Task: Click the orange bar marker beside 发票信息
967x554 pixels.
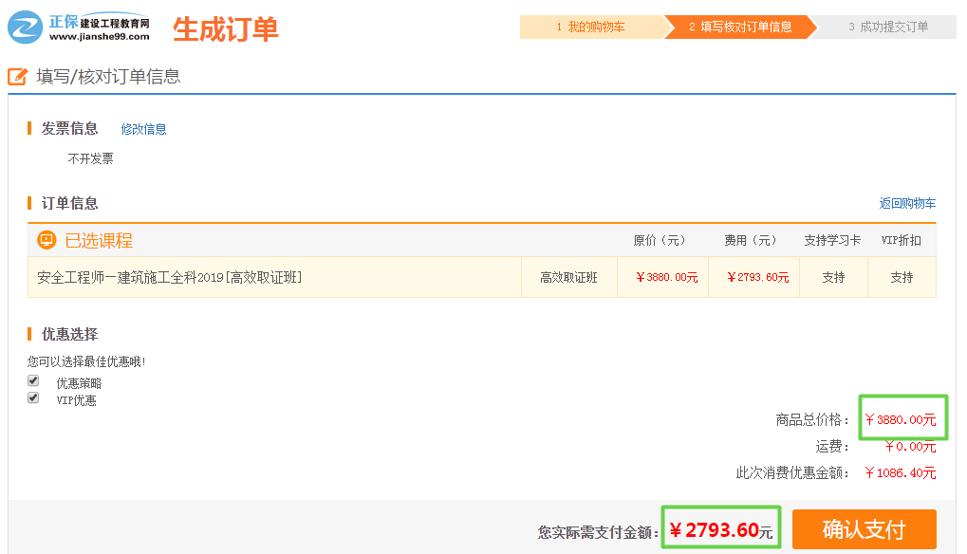Action: coord(30,128)
